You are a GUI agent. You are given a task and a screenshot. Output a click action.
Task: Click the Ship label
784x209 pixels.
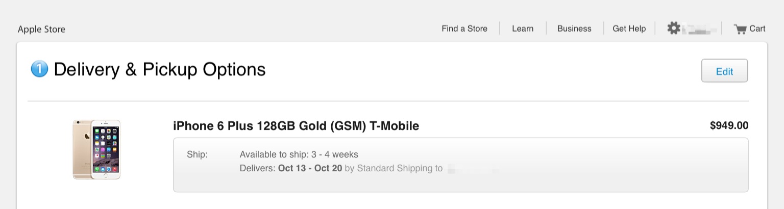[x=198, y=154]
